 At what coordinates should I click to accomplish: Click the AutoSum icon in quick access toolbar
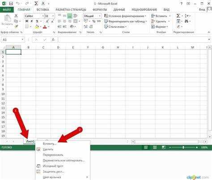coord(36,4)
